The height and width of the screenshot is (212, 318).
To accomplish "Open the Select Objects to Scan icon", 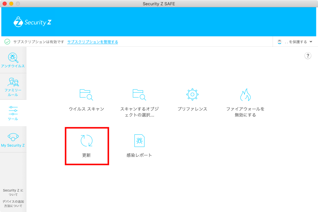I will pyautogui.click(x=139, y=95).
